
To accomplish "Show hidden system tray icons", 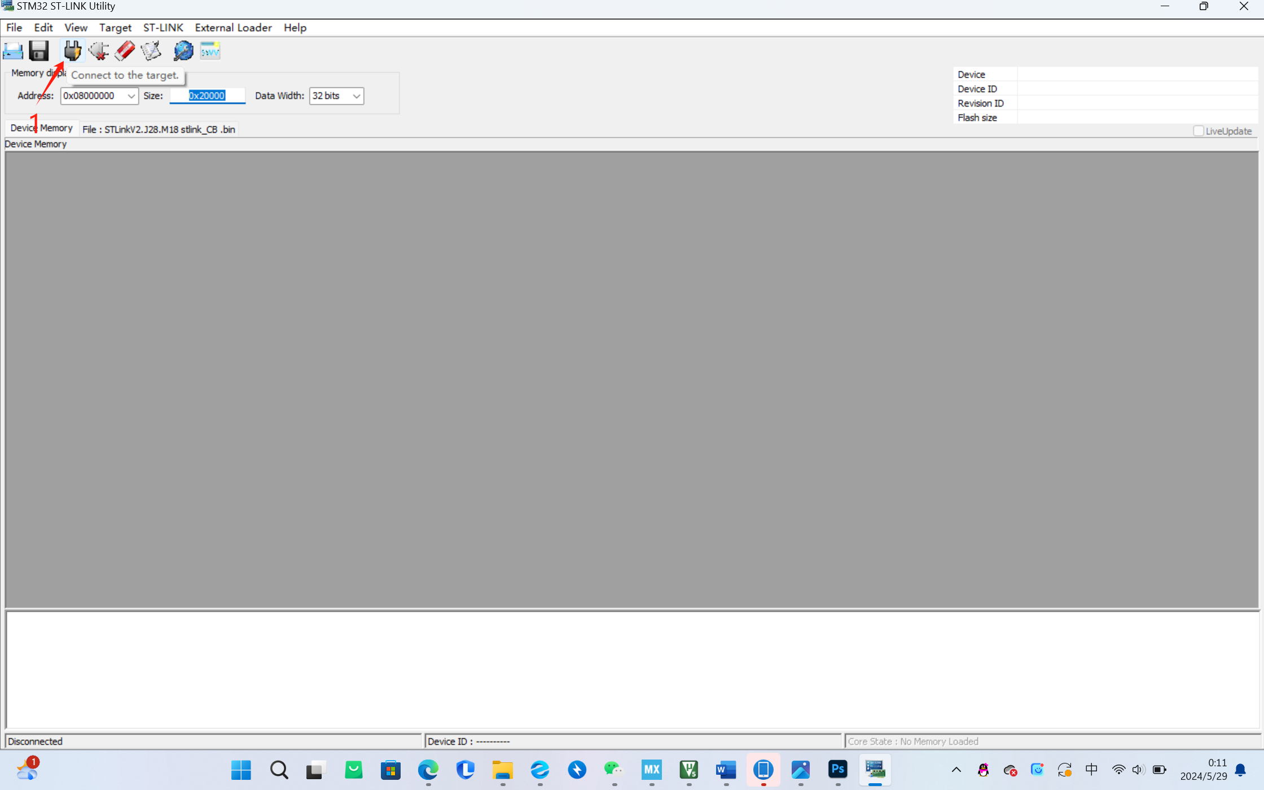I will coord(956,770).
